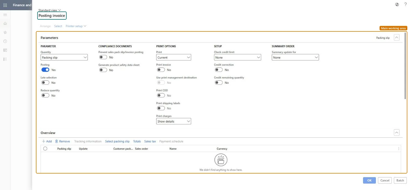Turn on the Print invoice toggle

tap(161, 70)
